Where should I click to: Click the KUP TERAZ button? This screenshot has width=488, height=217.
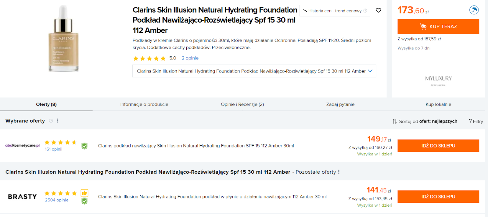point(438,27)
